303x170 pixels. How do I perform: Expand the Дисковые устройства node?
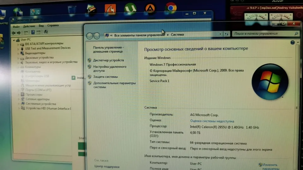(x=18, y=58)
